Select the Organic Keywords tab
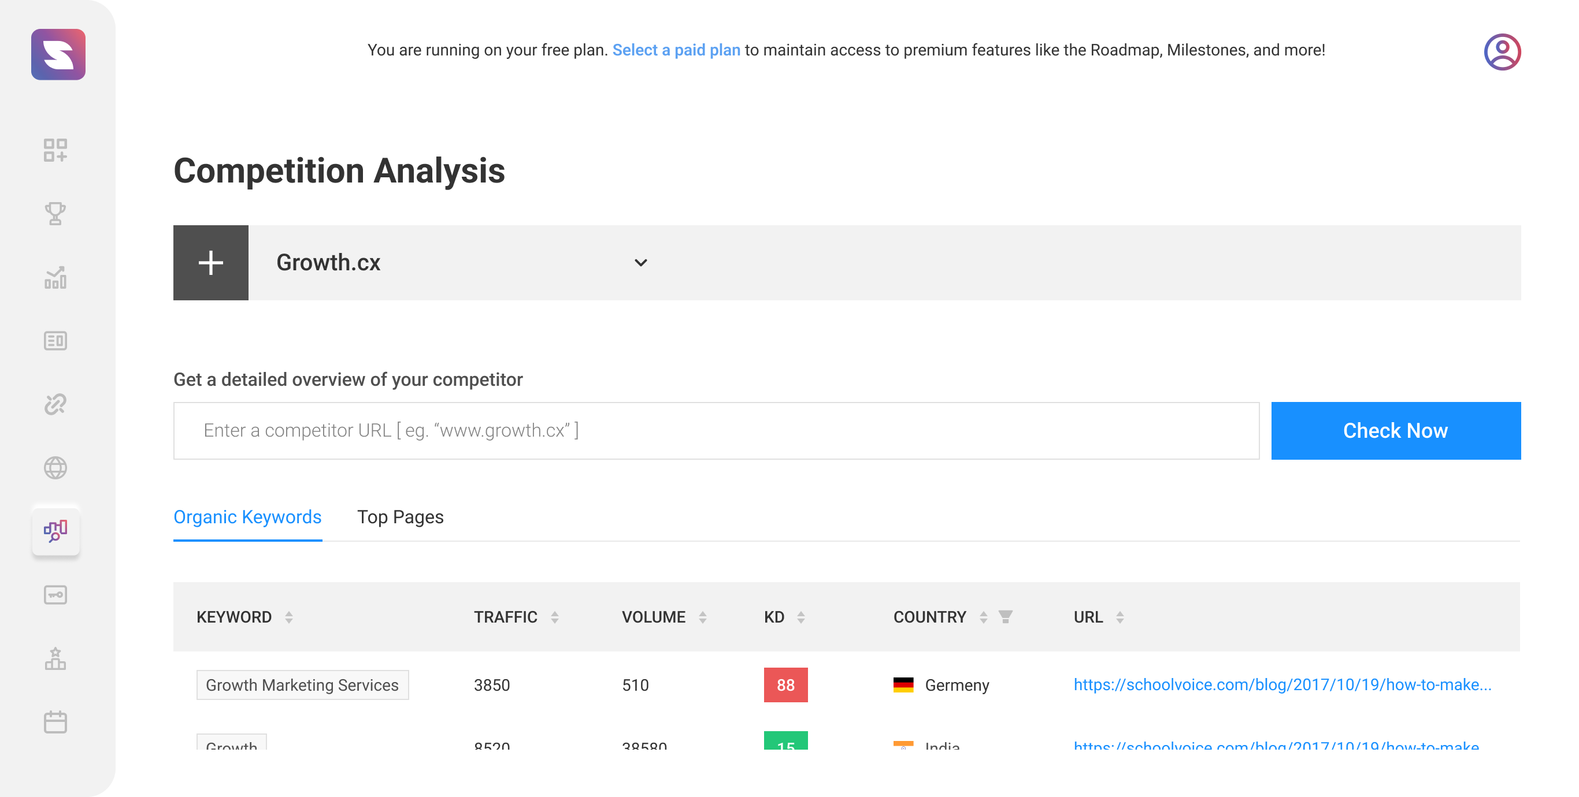1579x797 pixels. (248, 517)
